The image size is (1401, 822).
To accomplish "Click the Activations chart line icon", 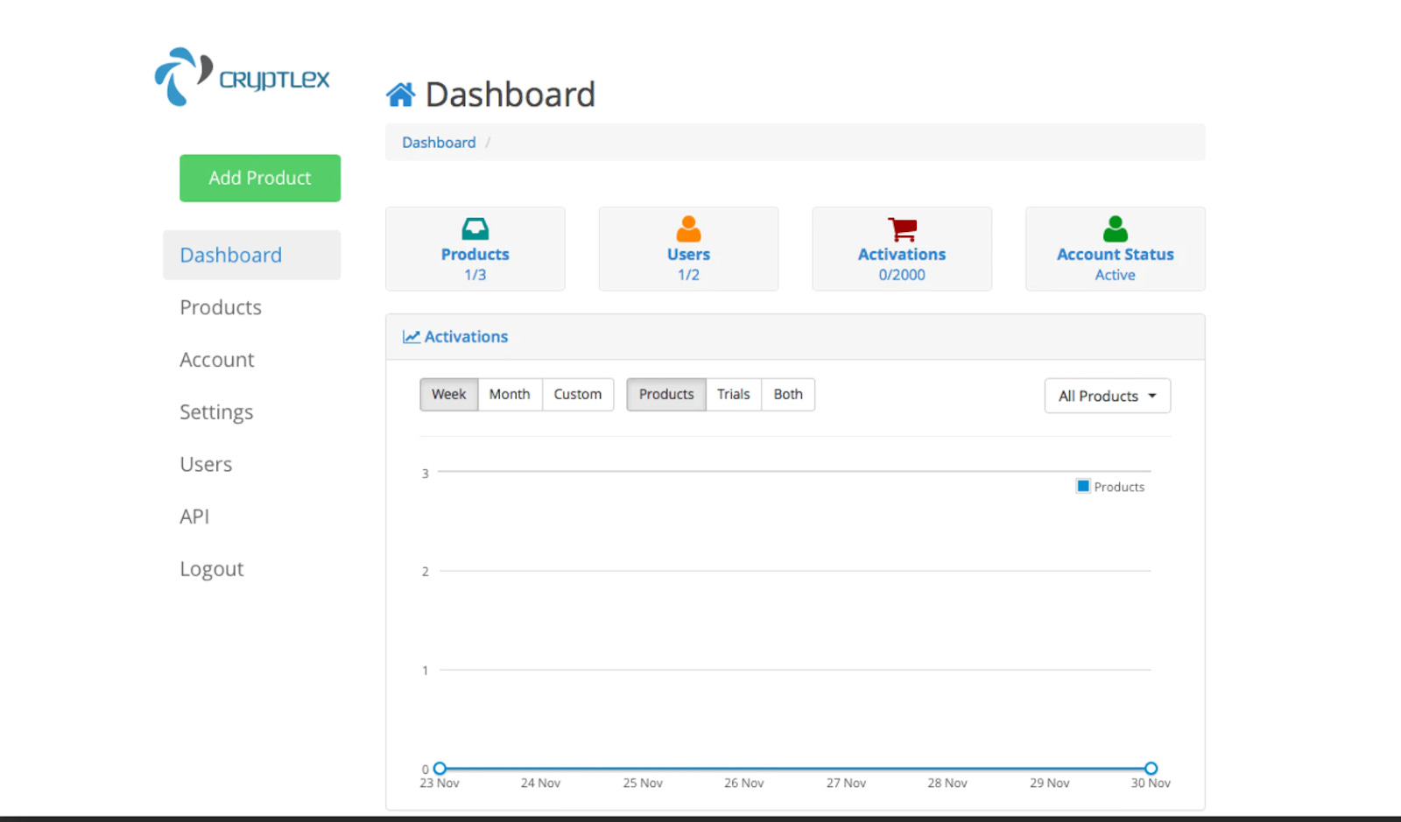I will 412,336.
